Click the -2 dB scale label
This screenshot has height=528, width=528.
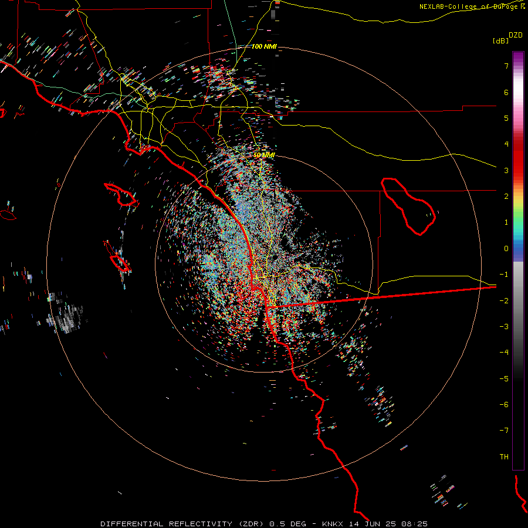pos(504,300)
